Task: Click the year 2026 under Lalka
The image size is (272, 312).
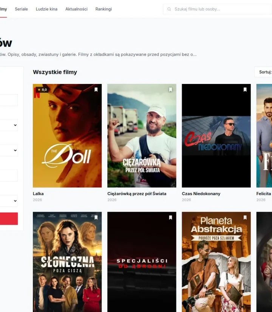Action: [37, 200]
